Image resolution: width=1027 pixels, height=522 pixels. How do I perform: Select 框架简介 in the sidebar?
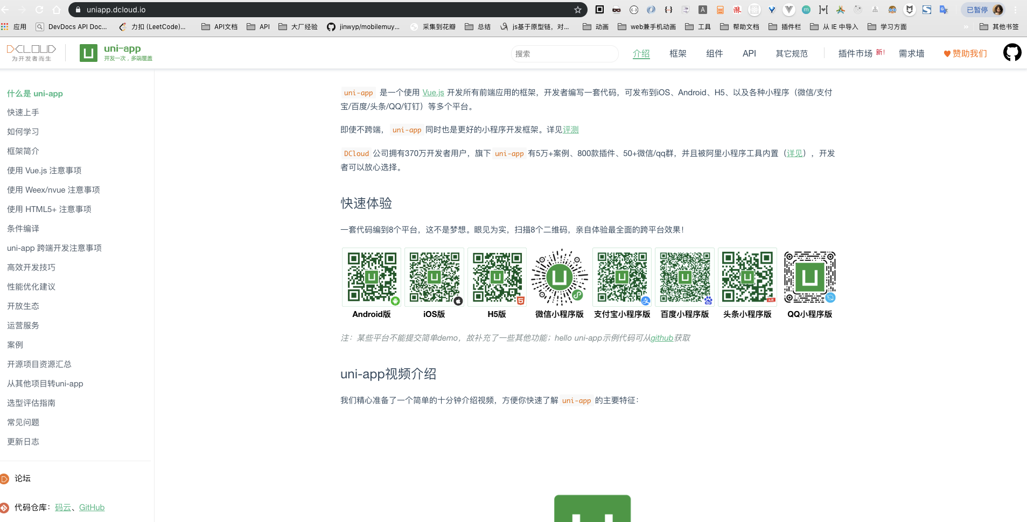coord(23,151)
